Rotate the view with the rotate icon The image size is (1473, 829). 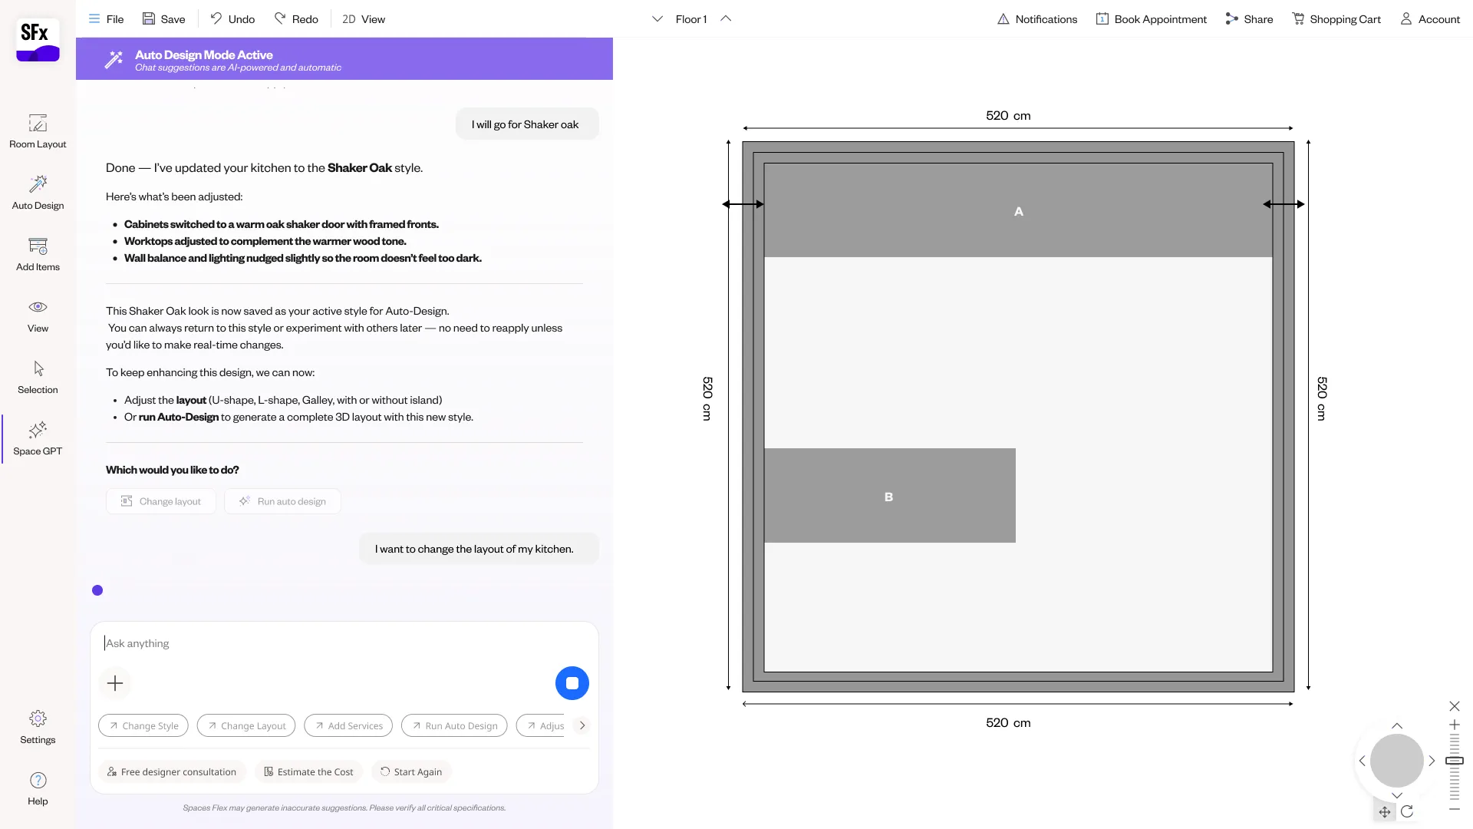pyautogui.click(x=1407, y=811)
